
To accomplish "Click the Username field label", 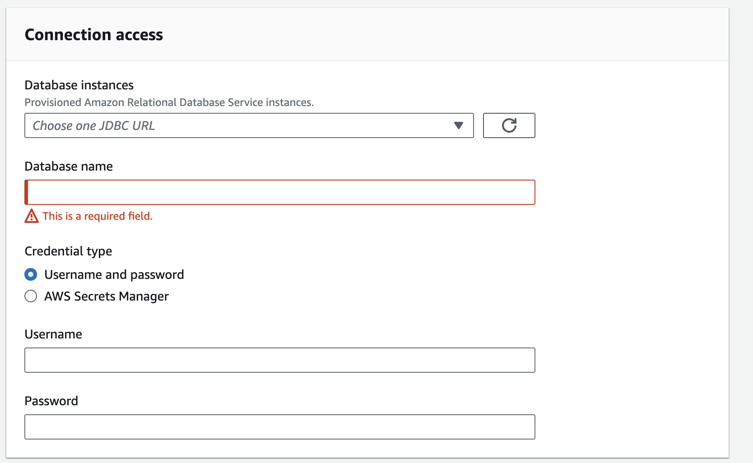I will point(53,334).
